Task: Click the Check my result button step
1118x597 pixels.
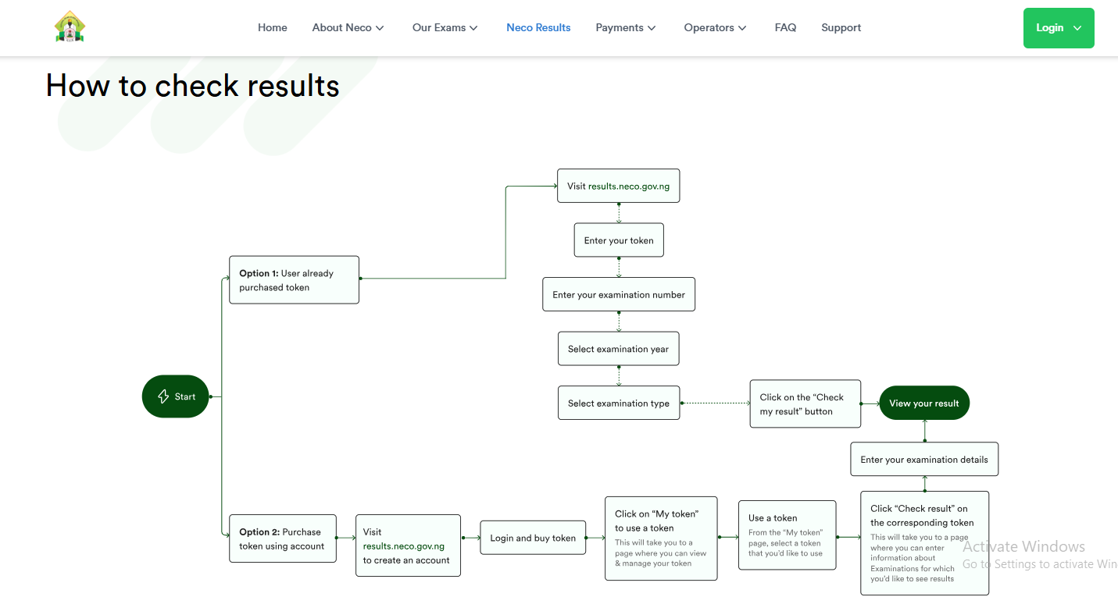Action: coord(805,403)
